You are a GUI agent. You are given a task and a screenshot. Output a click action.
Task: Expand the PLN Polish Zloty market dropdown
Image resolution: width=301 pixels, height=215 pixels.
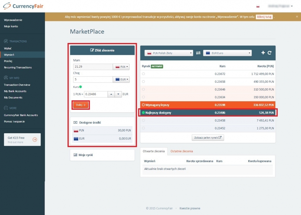pos(169,53)
